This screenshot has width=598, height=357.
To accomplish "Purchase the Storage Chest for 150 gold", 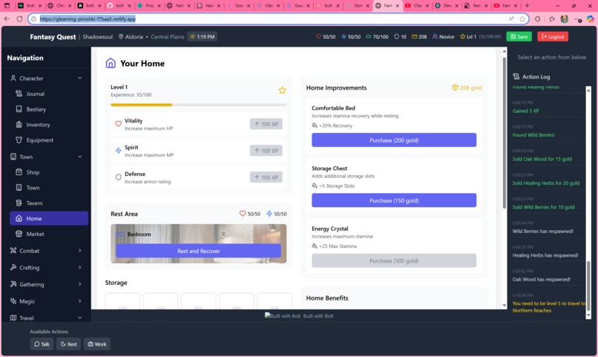I will (394, 200).
